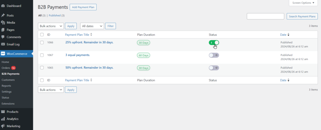This screenshot has width=321, height=130.
Task: Open the Screen Options panel
Action: 303,3
